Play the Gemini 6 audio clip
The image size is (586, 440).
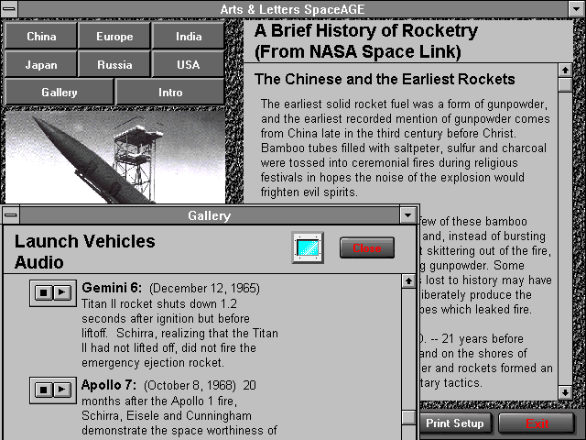pos(62,292)
